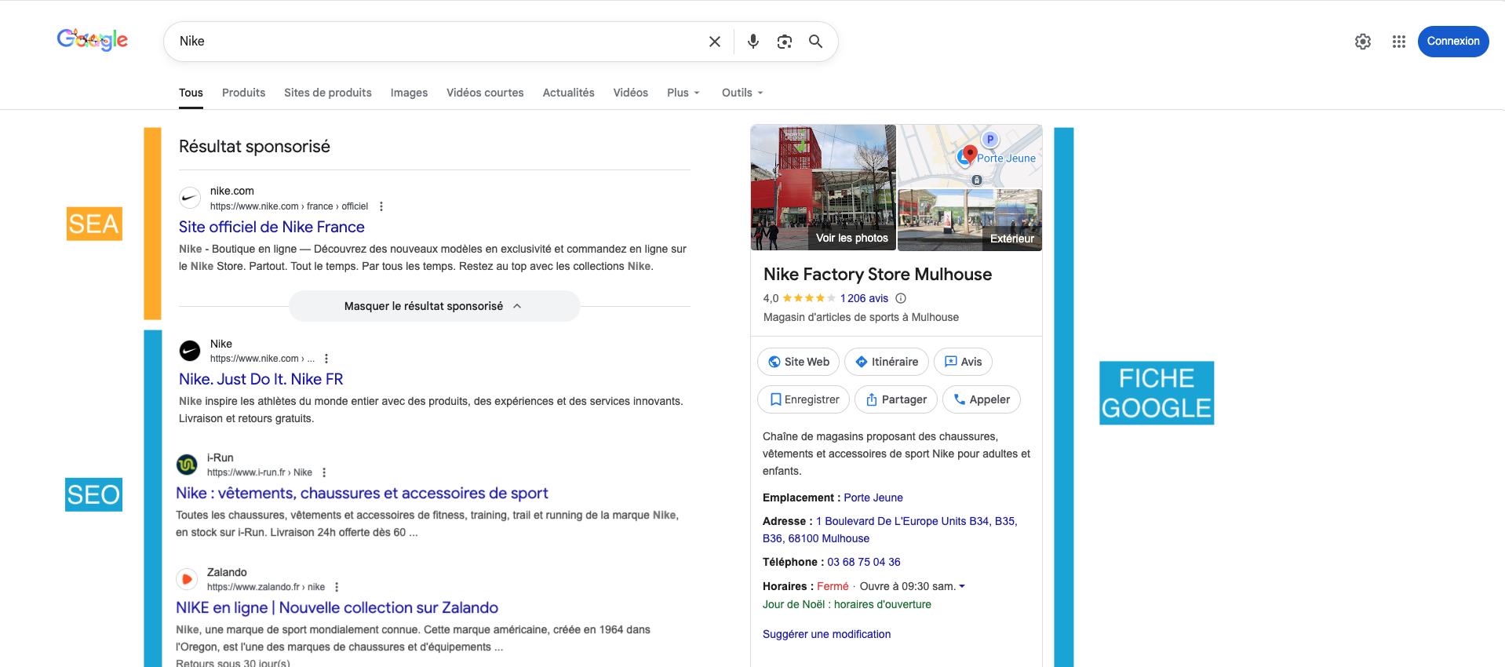Click the black Nike swoosh favicon
This screenshot has width=1505, height=667.
point(190,351)
